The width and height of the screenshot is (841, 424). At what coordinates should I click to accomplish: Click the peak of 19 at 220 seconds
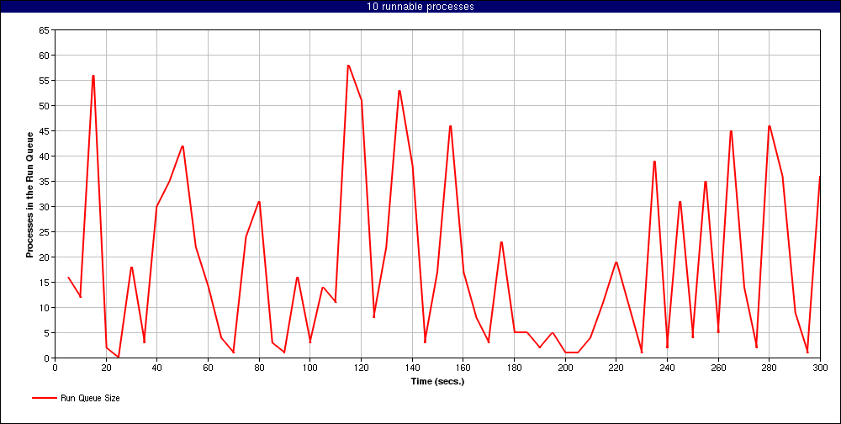616,262
